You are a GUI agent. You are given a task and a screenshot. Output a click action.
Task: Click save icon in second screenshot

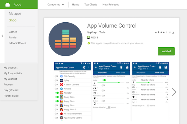point(127,67)
